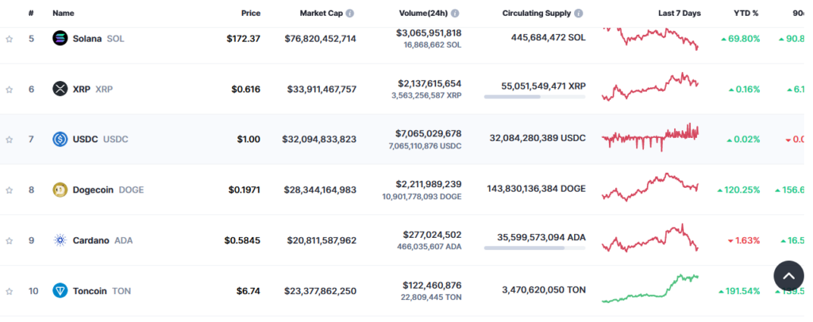This screenshot has height=322, width=813.
Task: Click the Toncoin logo icon
Action: pyautogui.click(x=60, y=290)
